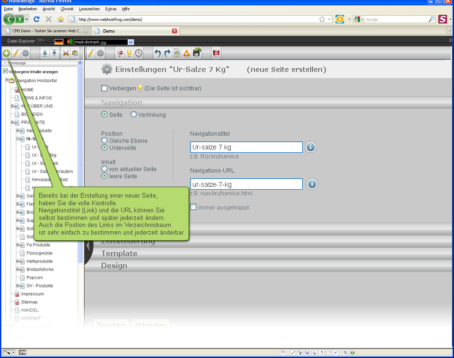The width and height of the screenshot is (454, 358).
Task: Open the meindomain.de domain dropdown
Action: coord(100,42)
